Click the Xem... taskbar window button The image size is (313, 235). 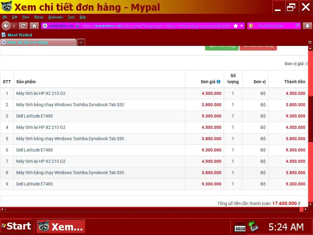click(x=61, y=226)
